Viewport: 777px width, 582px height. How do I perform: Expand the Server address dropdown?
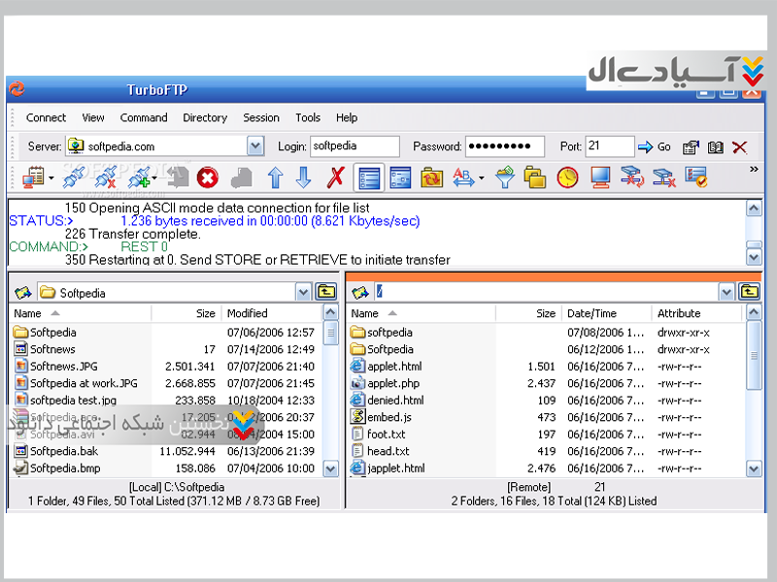(255, 146)
